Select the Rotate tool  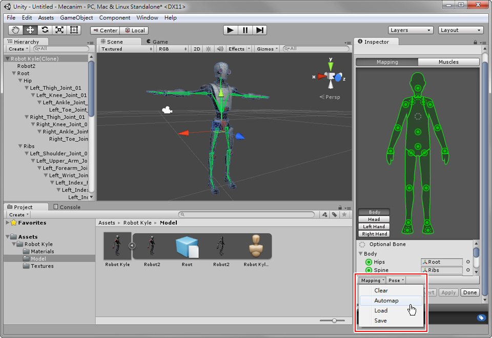coord(45,30)
